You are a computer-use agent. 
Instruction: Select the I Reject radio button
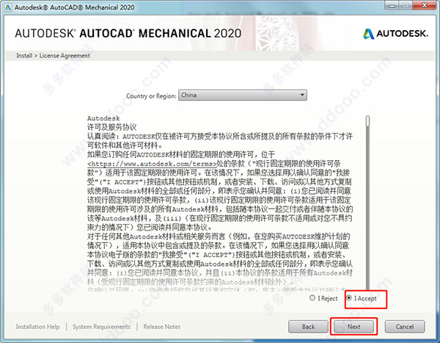coord(312,297)
